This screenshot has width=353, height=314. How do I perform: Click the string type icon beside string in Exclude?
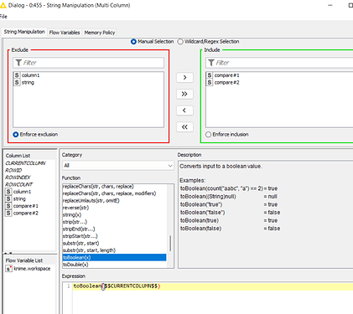pos(17,82)
